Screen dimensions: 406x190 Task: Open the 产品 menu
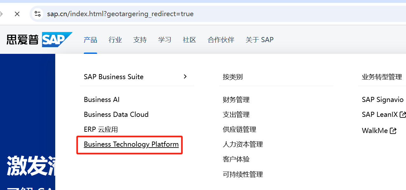pos(90,40)
